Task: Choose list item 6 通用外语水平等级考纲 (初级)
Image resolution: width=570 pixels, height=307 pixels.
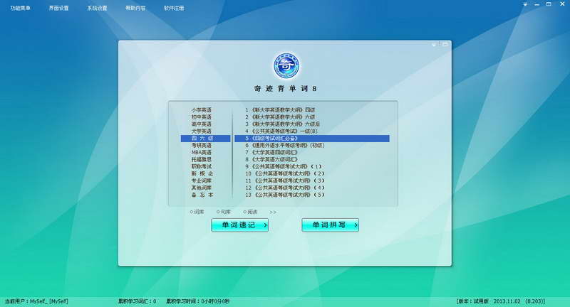Action: pyautogui.click(x=284, y=146)
